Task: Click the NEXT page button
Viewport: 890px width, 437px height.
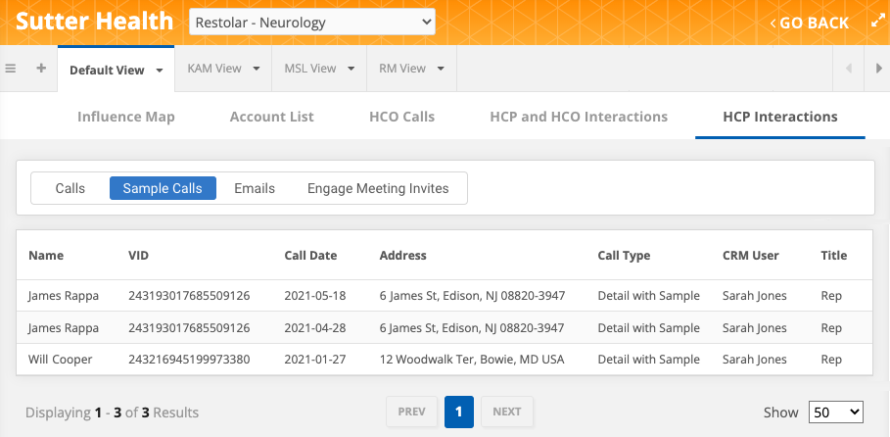Action: click(506, 412)
